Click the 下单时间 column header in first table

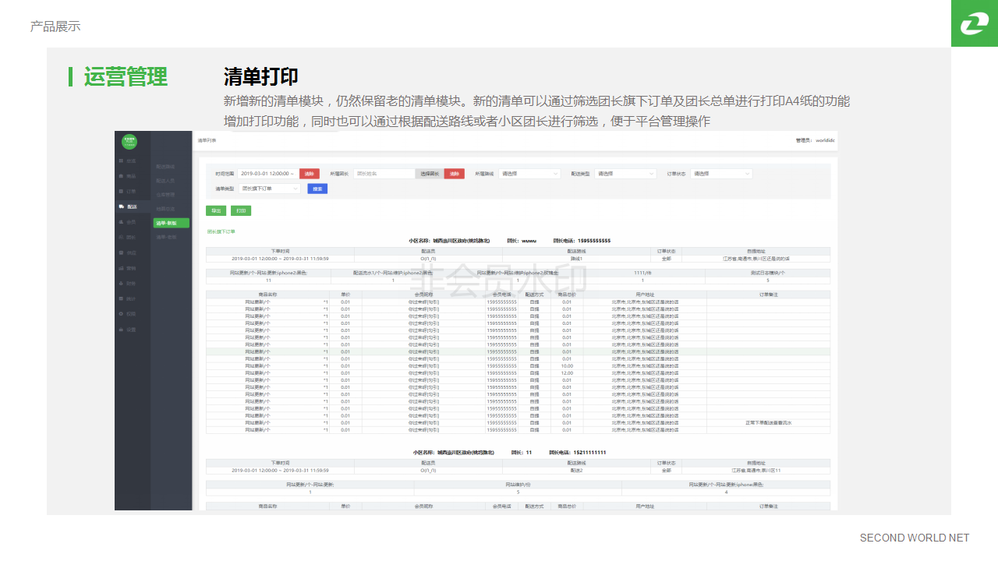[x=280, y=251]
